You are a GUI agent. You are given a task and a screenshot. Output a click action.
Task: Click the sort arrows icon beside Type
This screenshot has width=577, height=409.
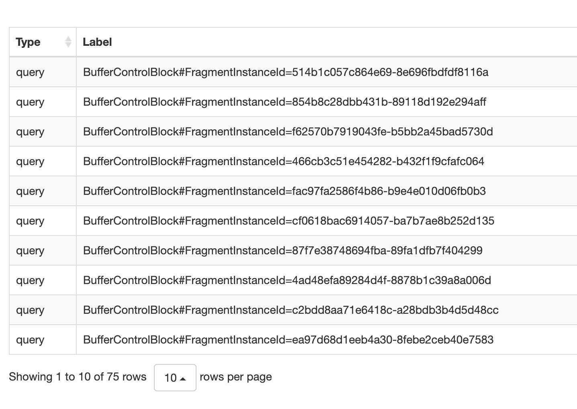68,42
